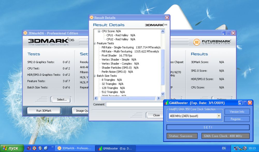Select the CPU2 - Red Valley row
The height and width of the screenshot is (152, 259).
pos(121,39)
